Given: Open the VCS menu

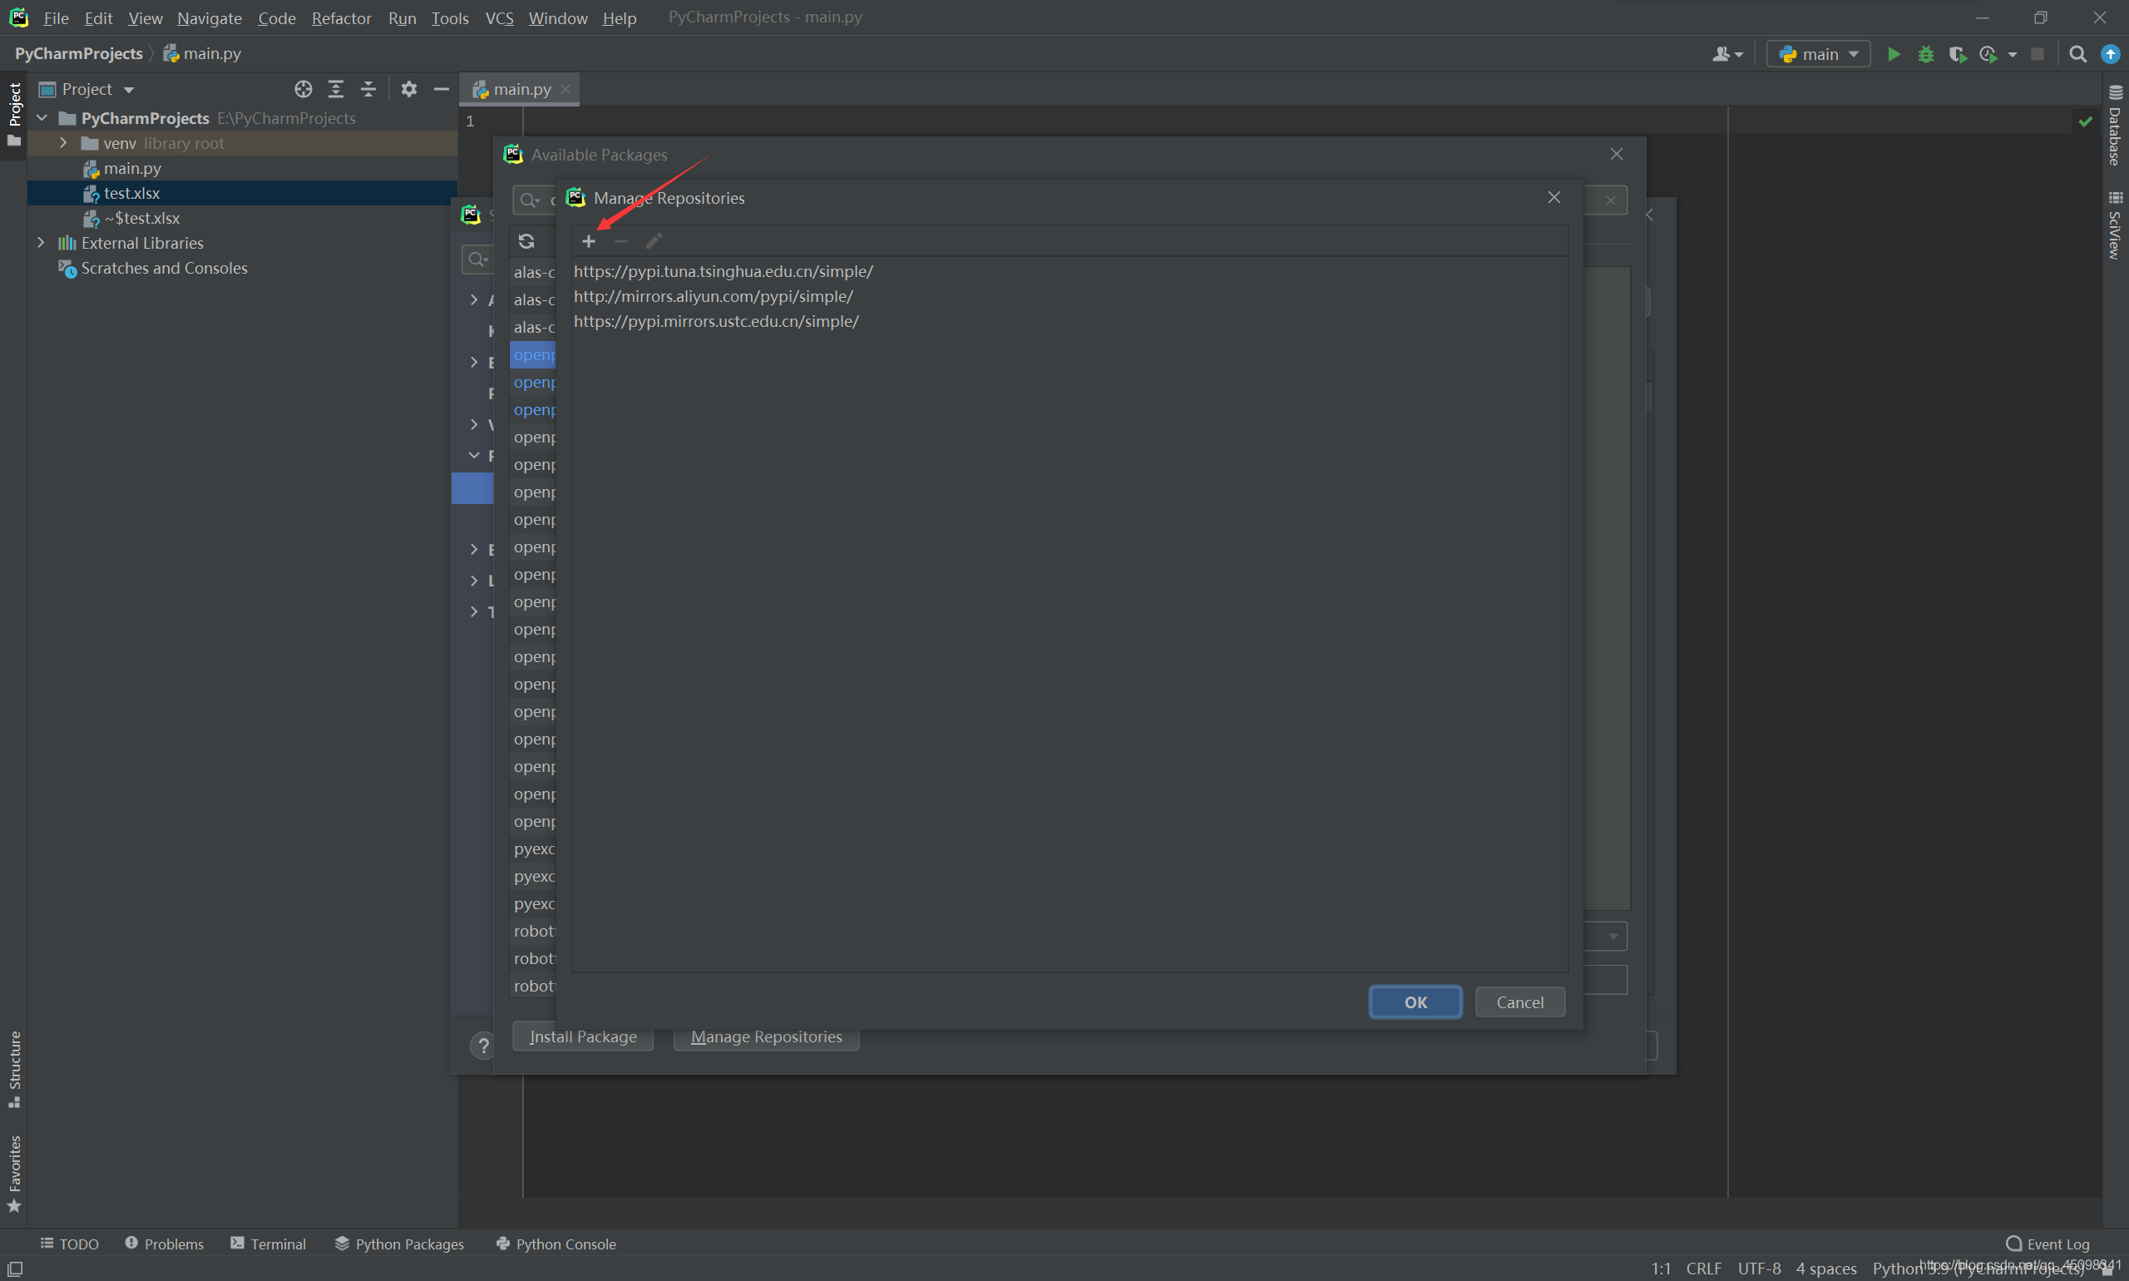Looking at the screenshot, I should (499, 18).
